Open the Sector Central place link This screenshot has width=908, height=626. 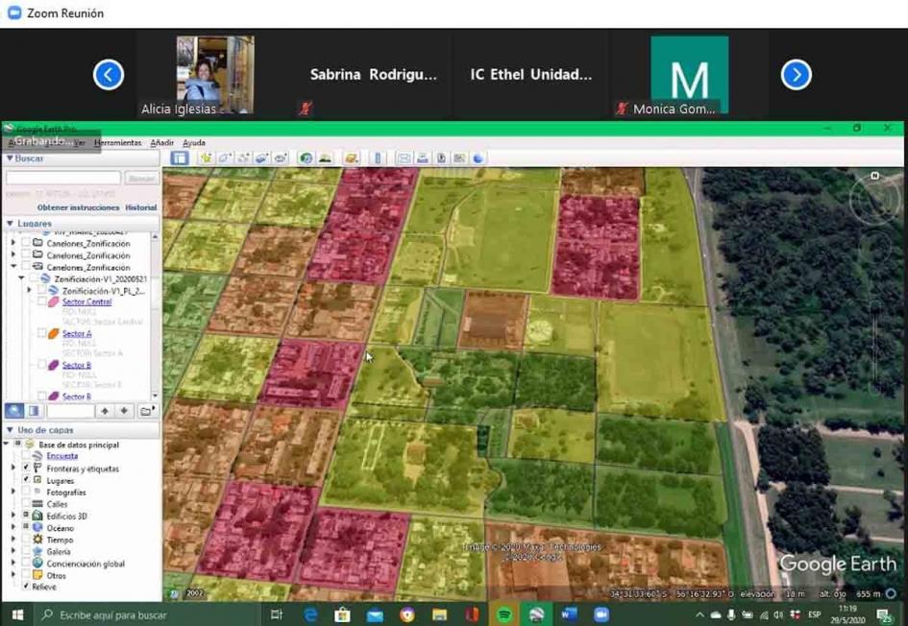point(86,301)
